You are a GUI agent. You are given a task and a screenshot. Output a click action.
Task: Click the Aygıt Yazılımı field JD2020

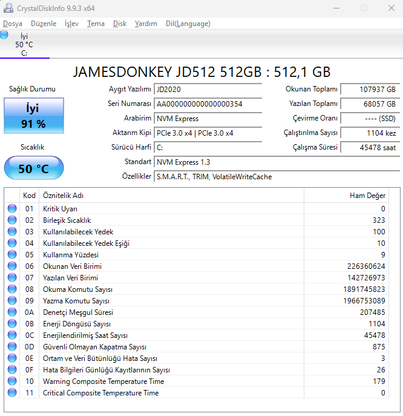click(x=208, y=90)
